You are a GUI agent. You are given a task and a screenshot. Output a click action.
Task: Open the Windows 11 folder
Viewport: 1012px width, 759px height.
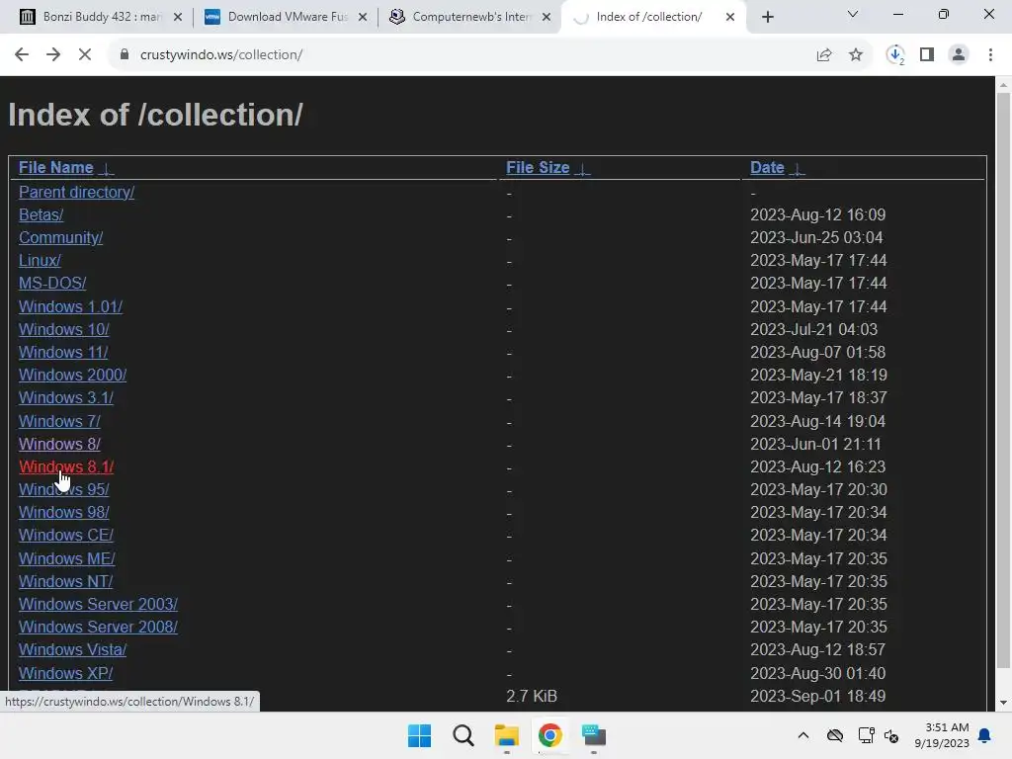pyautogui.click(x=63, y=353)
